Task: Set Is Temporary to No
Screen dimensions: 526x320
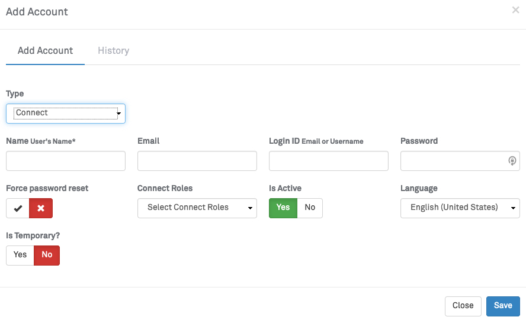Action: tap(47, 255)
